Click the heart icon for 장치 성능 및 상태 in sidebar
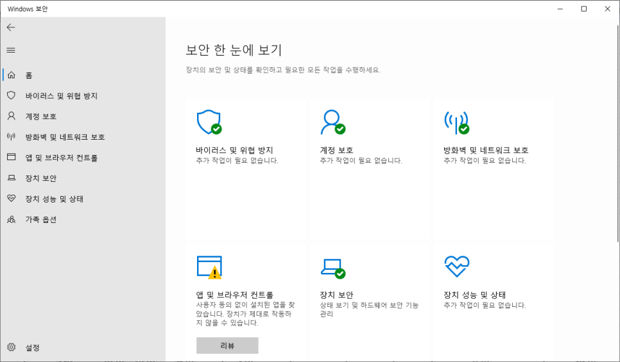Screen dimensions: 620x362 click(12, 198)
